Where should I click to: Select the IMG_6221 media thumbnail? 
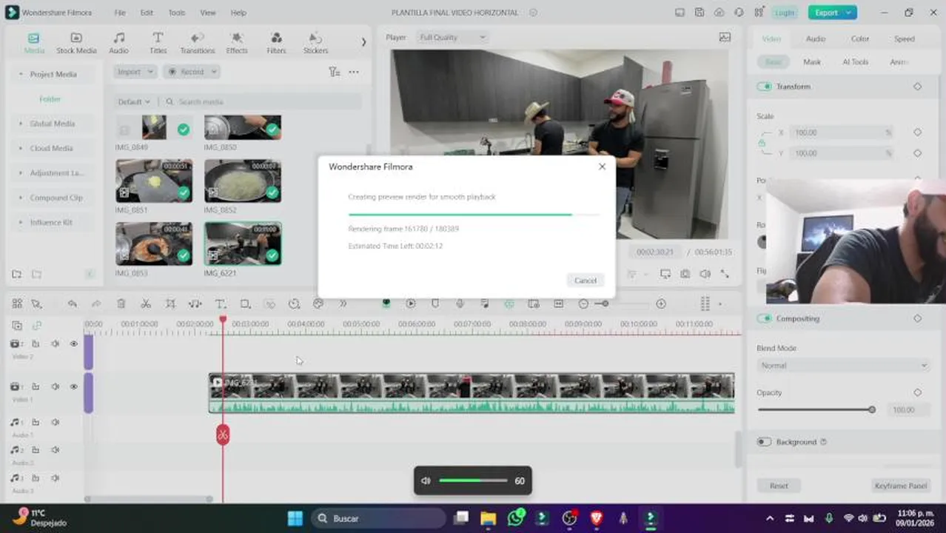[x=243, y=244]
